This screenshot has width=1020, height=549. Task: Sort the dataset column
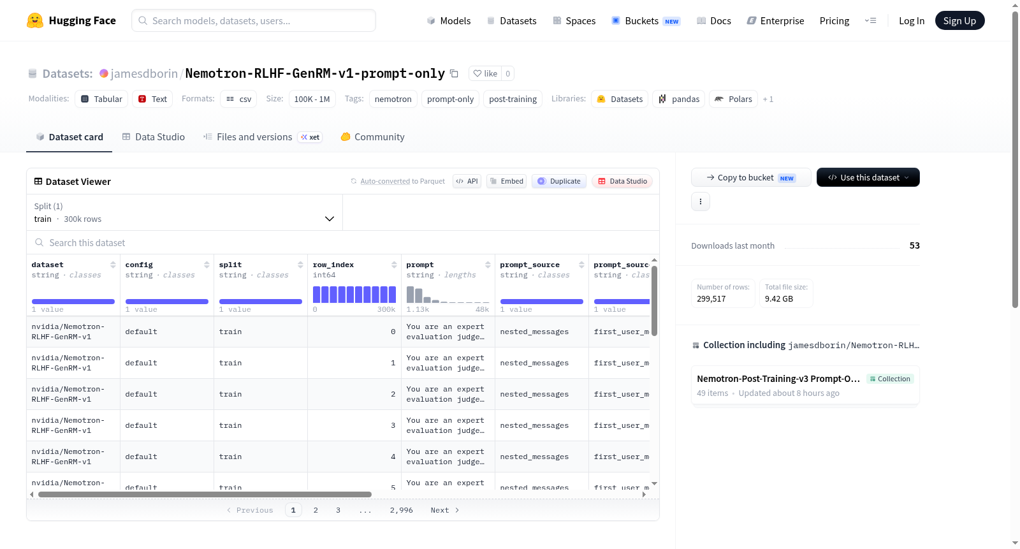click(x=113, y=265)
